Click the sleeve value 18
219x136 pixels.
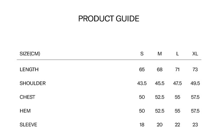click(x=142, y=125)
